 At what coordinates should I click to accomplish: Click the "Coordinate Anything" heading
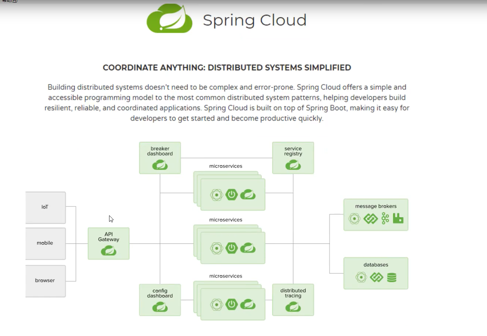coord(227,68)
